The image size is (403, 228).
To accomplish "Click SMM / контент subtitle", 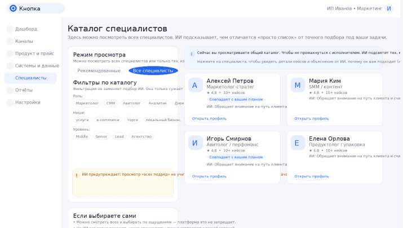I will coord(326,87).
